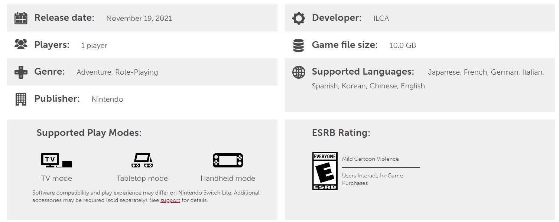Click the Users Interact, In-Game Purchases text
The height and width of the screenshot is (222, 559).
[x=373, y=179]
